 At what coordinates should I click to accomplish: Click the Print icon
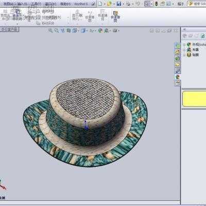click(x=128, y=4)
